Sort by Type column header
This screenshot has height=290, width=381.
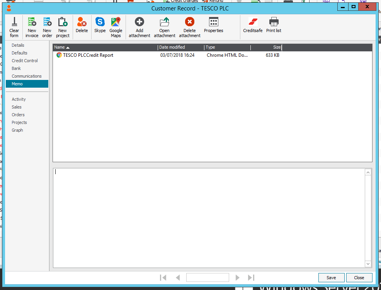tap(228, 47)
